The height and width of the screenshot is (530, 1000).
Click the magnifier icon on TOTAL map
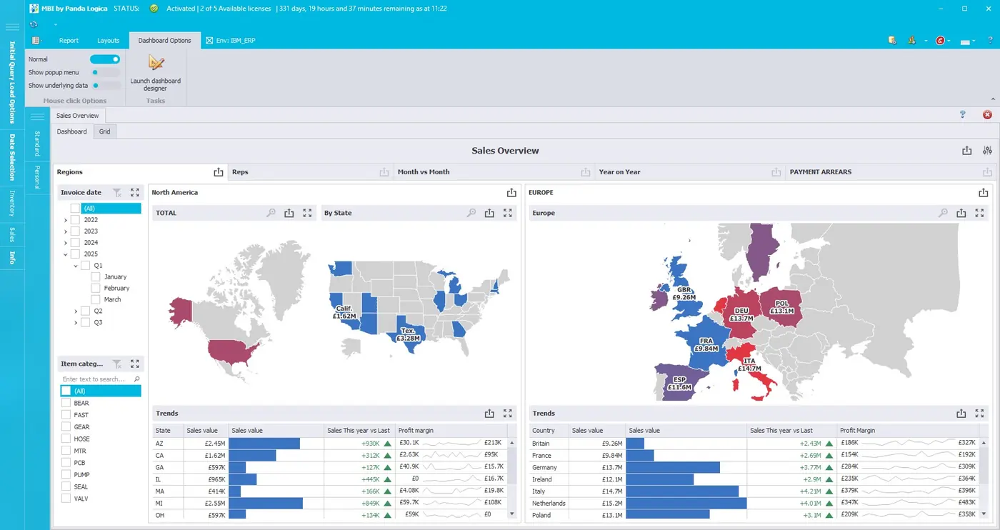(x=271, y=213)
